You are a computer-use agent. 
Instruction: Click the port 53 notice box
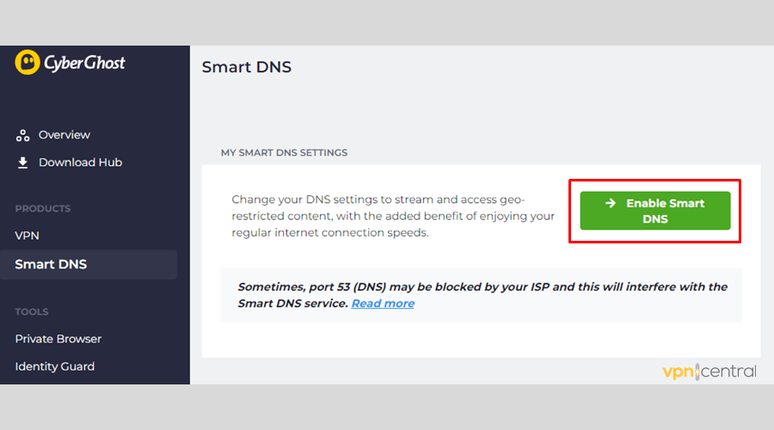point(481,295)
